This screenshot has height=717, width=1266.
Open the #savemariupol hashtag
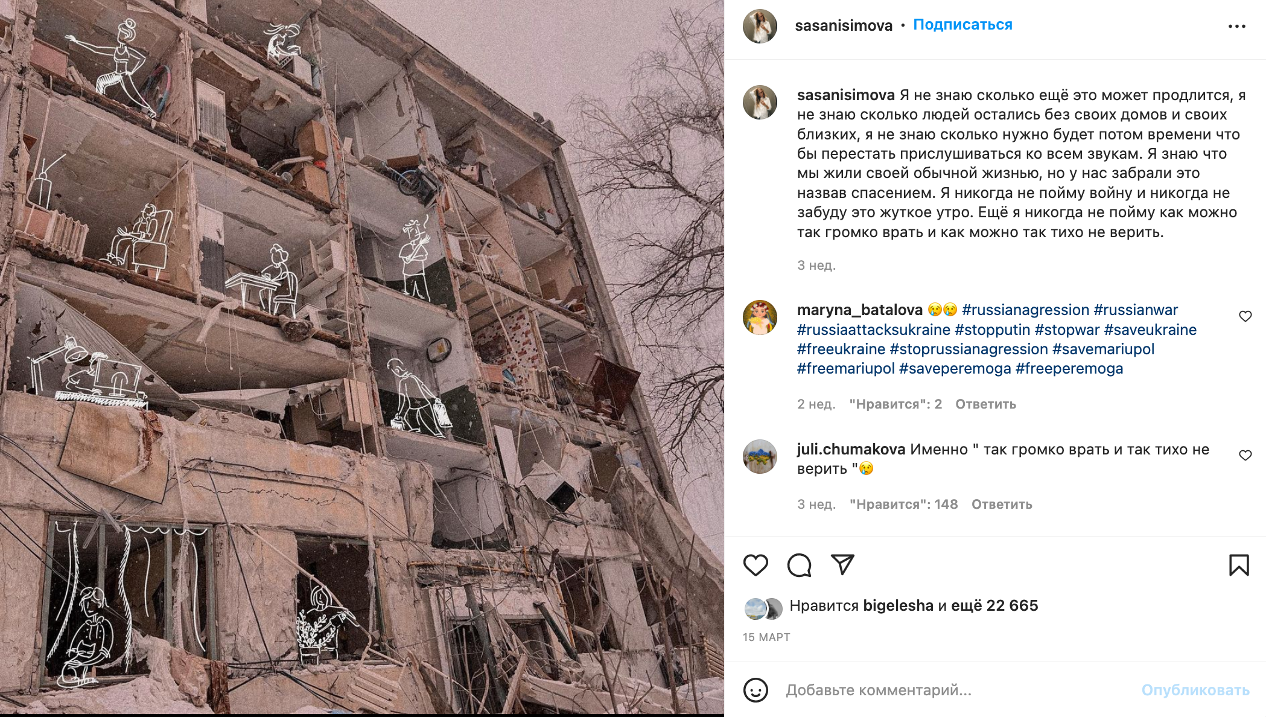1103,349
